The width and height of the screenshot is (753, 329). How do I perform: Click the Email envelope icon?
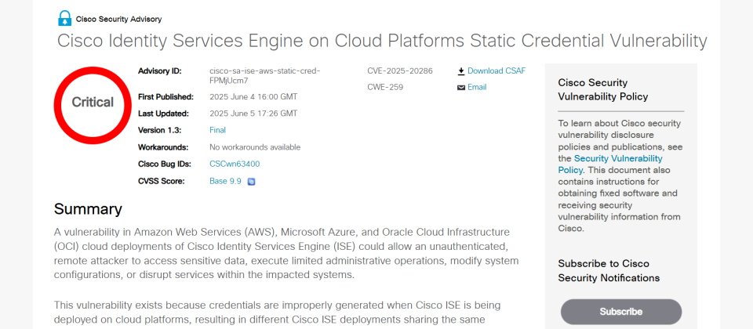click(x=461, y=87)
